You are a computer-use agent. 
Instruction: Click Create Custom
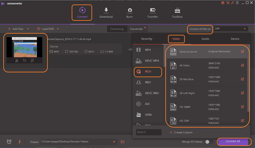[181, 132]
